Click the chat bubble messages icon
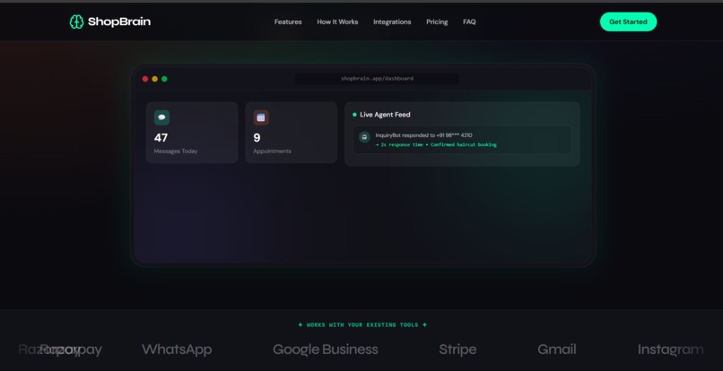 pos(161,117)
